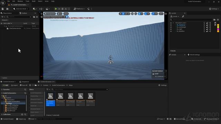Viewport: 221px width, 124px height.
Task: Open the Window menu
Action: (x=20, y=1)
